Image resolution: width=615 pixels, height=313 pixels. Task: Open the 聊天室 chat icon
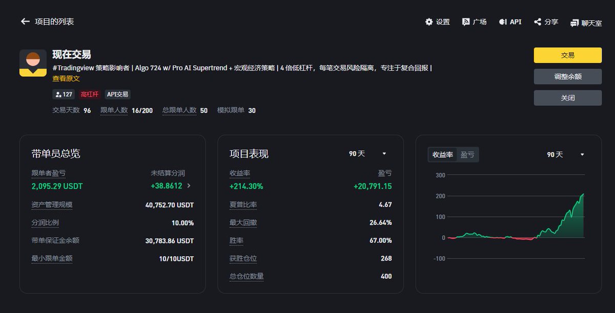[575, 23]
